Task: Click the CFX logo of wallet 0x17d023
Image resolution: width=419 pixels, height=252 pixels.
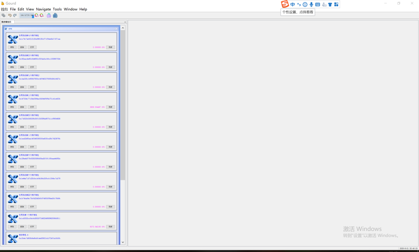Action: point(13,119)
